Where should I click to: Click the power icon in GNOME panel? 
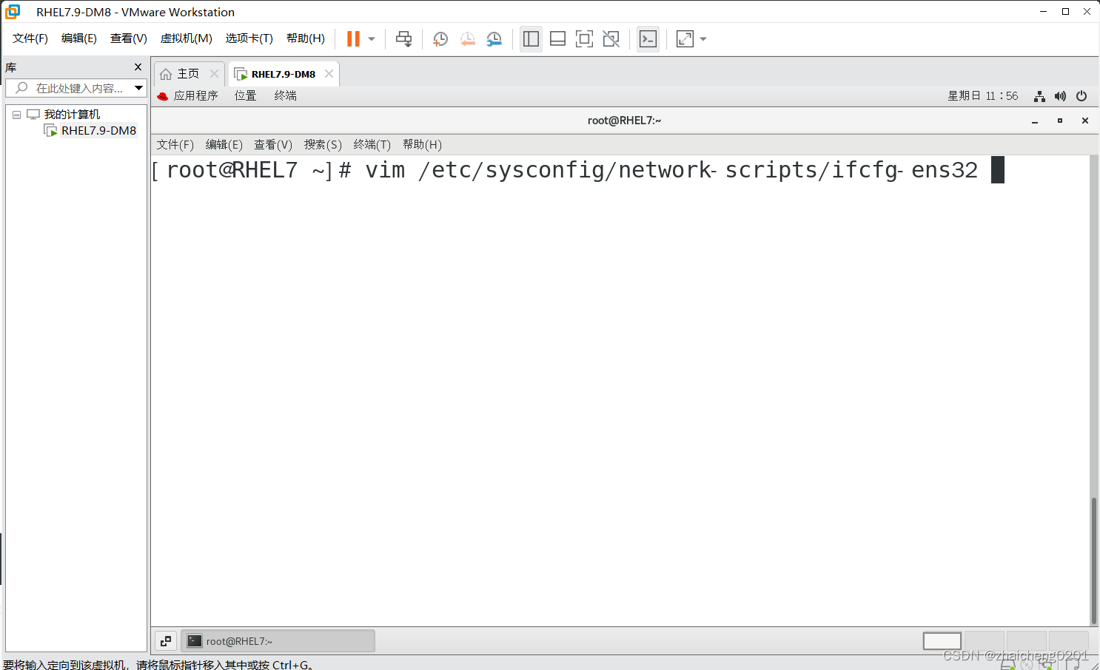tap(1081, 96)
